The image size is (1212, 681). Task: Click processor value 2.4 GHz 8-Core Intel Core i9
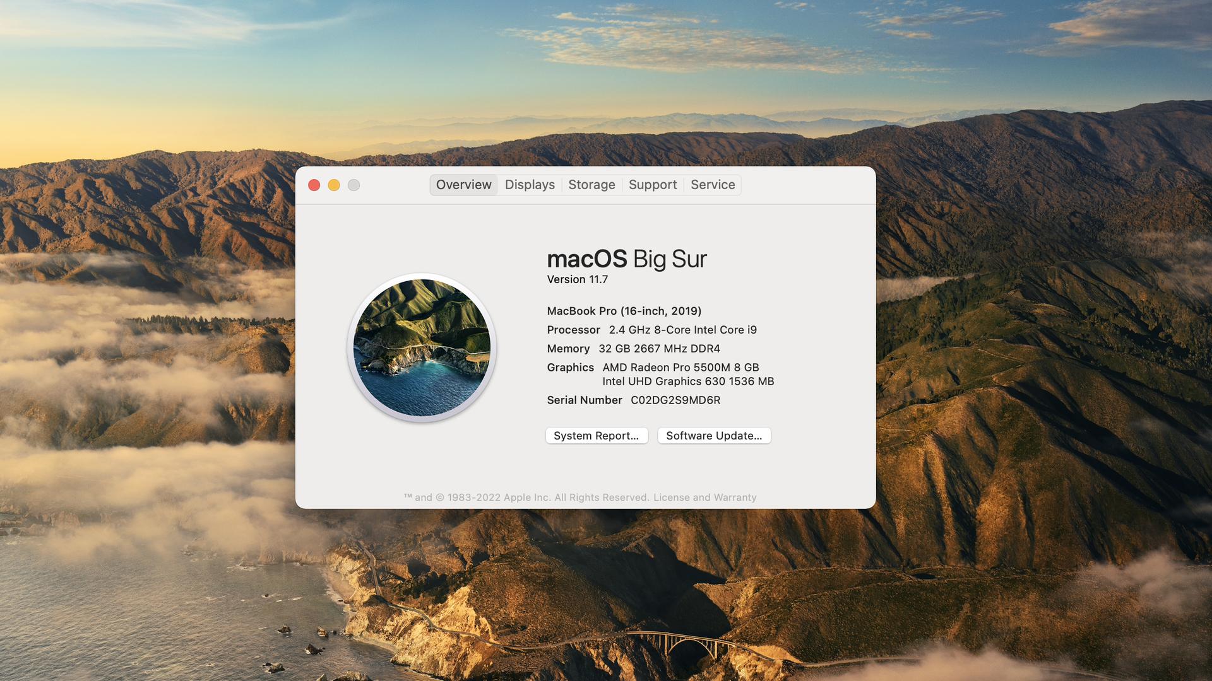pos(682,330)
